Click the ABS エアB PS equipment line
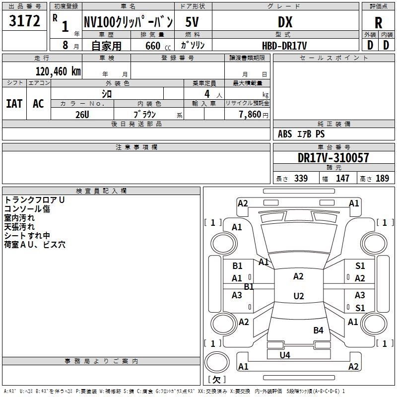The height and width of the screenshot is (397, 397). [301, 134]
